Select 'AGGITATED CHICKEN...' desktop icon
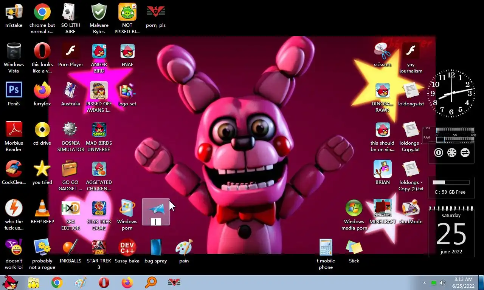Image resolution: width=484 pixels, height=290 pixels. point(99,176)
